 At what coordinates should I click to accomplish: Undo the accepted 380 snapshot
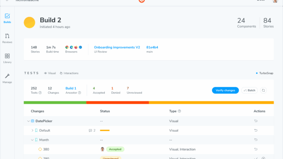(x=256, y=149)
